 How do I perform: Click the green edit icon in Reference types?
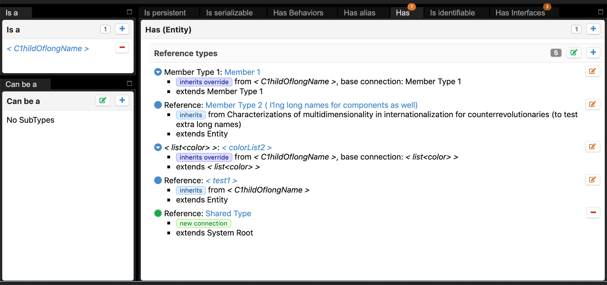573,53
